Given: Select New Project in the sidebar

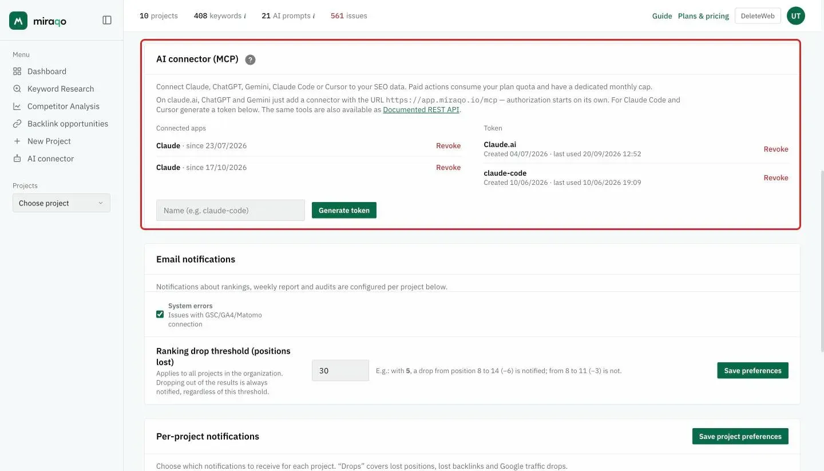Looking at the screenshot, I should tap(49, 141).
